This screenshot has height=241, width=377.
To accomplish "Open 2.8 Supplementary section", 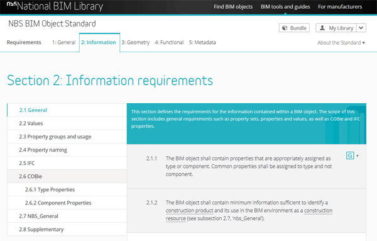I will tap(67, 229).
